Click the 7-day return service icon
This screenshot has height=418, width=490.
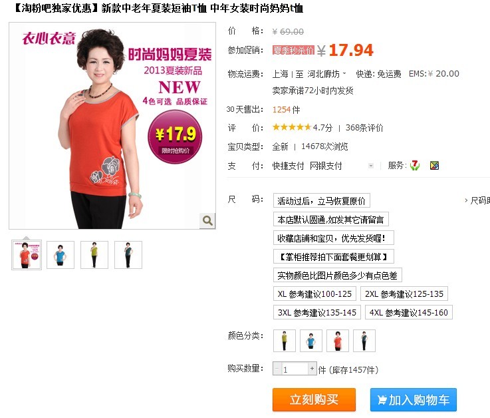pyautogui.click(x=415, y=165)
